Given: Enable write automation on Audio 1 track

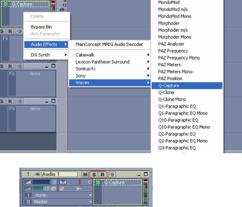Looking at the screenshot, I should point(112,174).
